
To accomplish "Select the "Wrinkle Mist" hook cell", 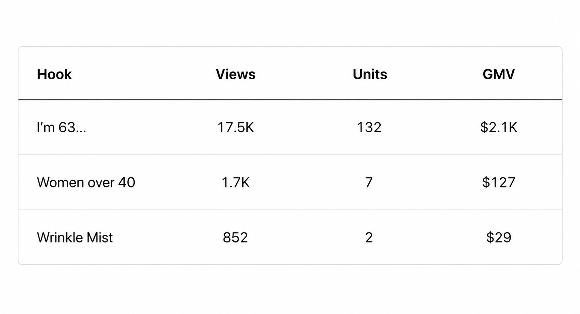I will point(74,237).
